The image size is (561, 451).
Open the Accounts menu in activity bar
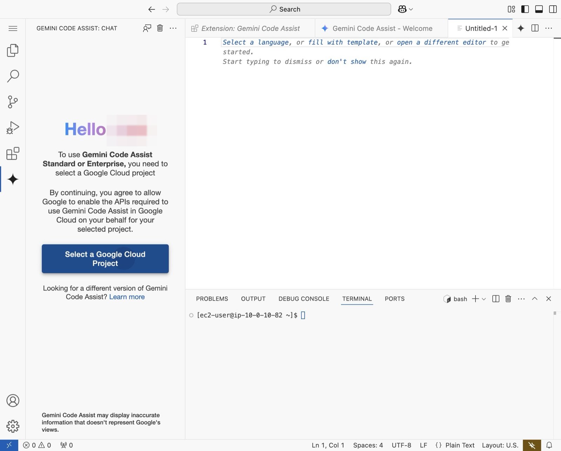(13, 400)
